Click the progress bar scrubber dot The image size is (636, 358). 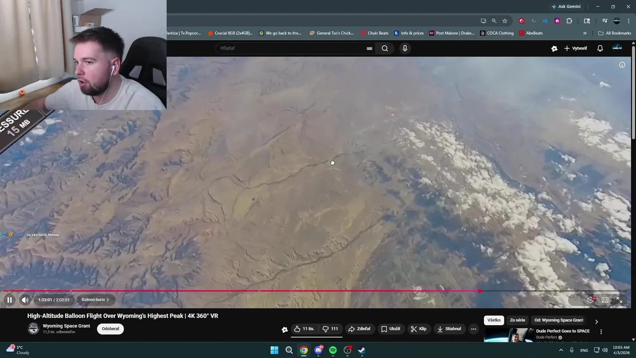(479, 291)
